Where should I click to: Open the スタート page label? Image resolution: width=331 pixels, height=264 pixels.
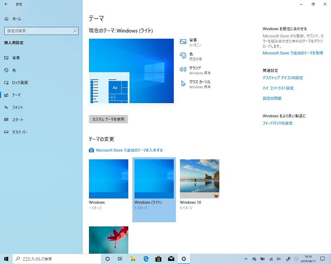[17, 120]
